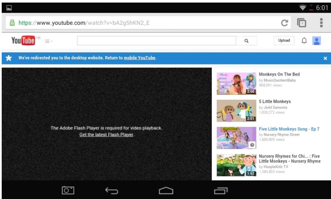The width and height of the screenshot is (331, 199).
Task: Follow the mobile YouTube link
Action: (140, 58)
